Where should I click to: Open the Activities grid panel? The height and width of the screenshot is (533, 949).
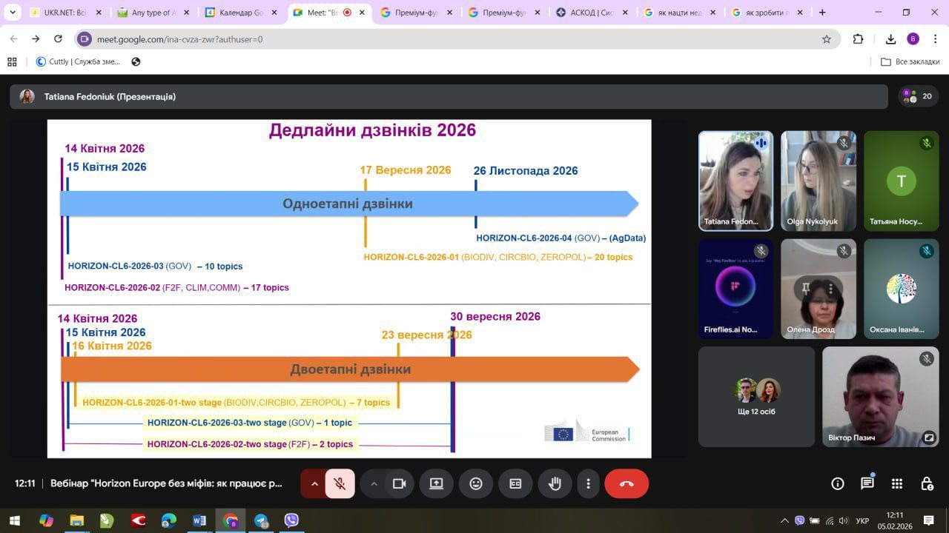click(x=897, y=483)
